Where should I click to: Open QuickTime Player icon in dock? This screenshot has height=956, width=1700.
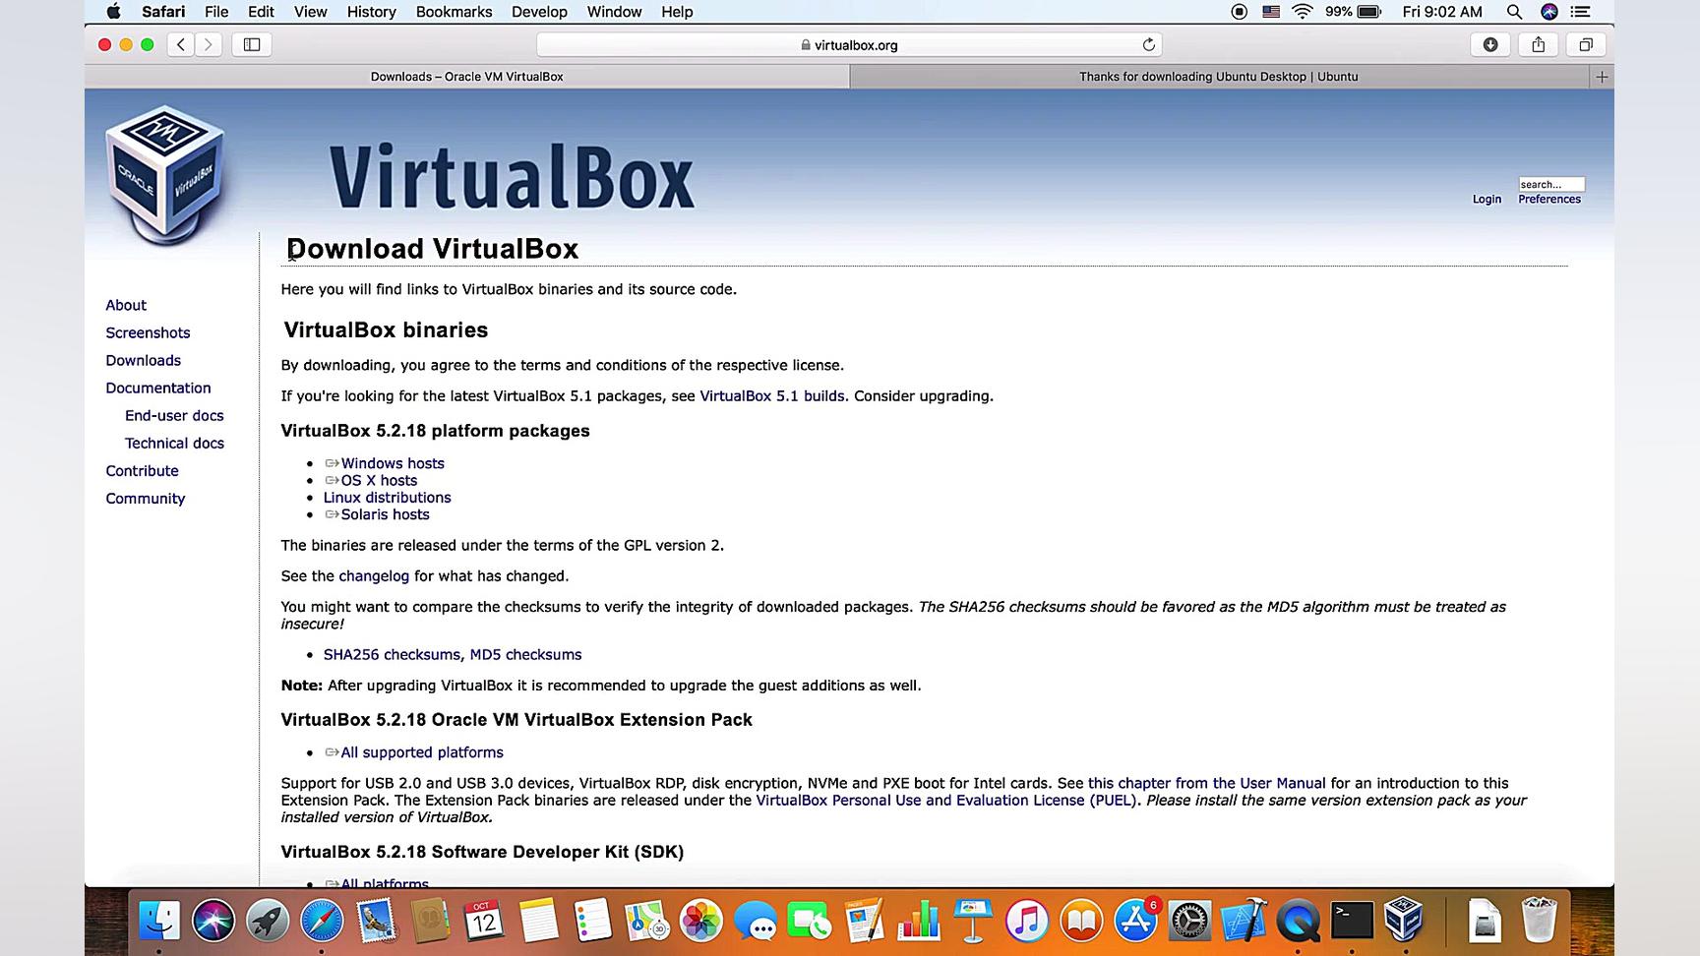tap(1298, 922)
